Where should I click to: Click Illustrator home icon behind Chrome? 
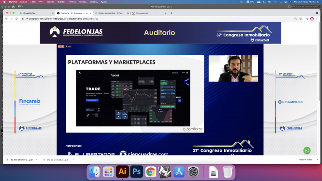click(13, 7)
